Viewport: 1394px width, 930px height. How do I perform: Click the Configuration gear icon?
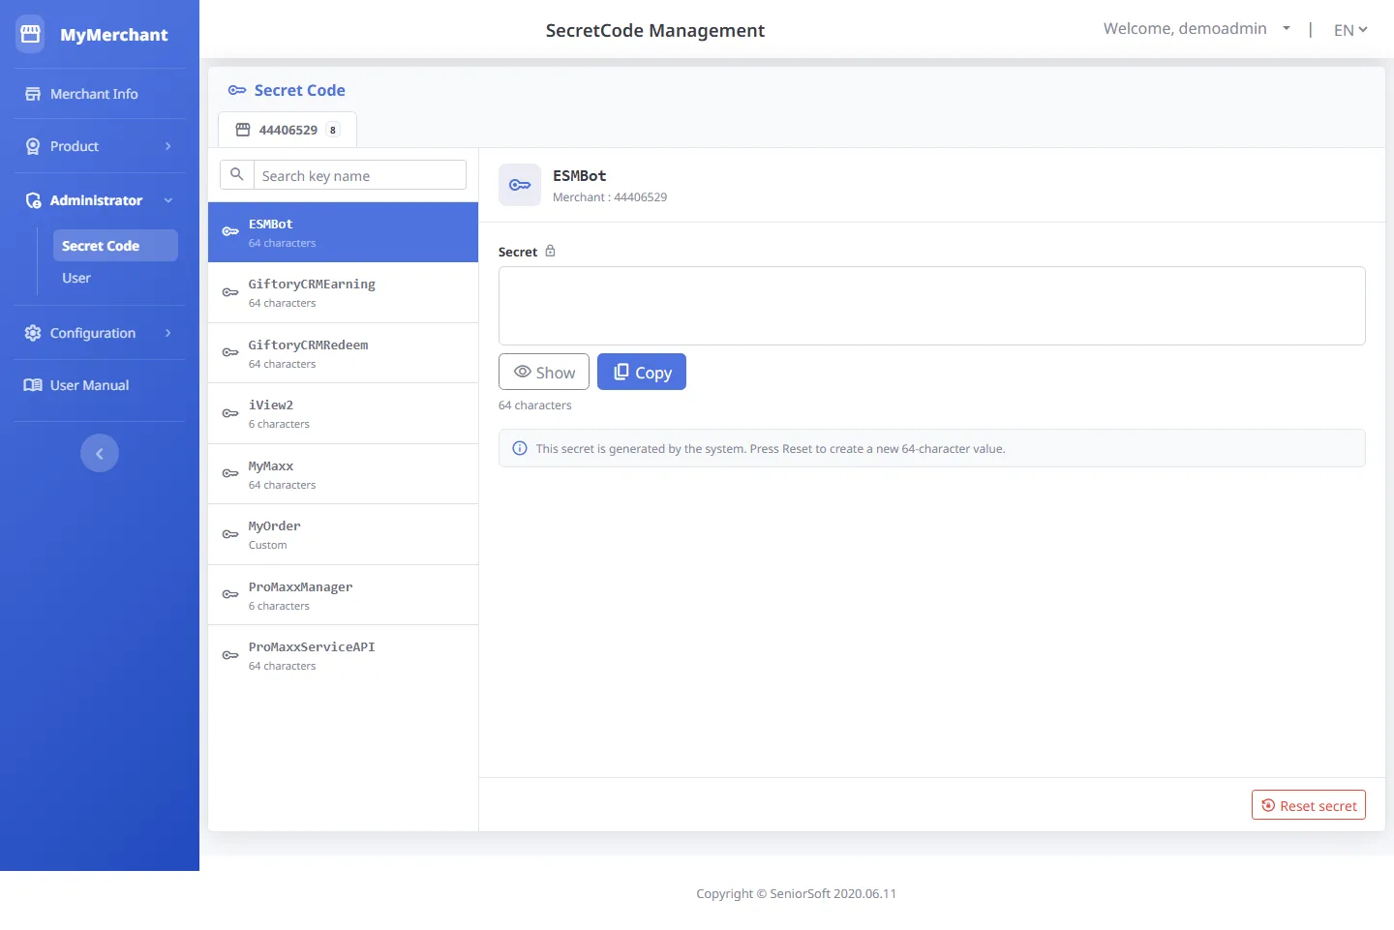[33, 333]
